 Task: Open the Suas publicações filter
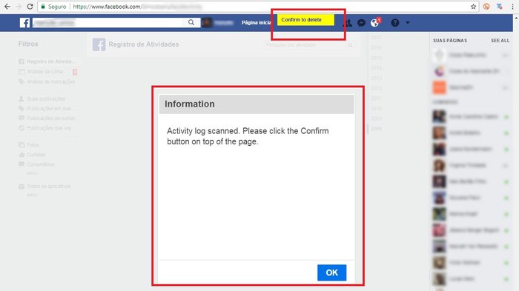point(46,98)
